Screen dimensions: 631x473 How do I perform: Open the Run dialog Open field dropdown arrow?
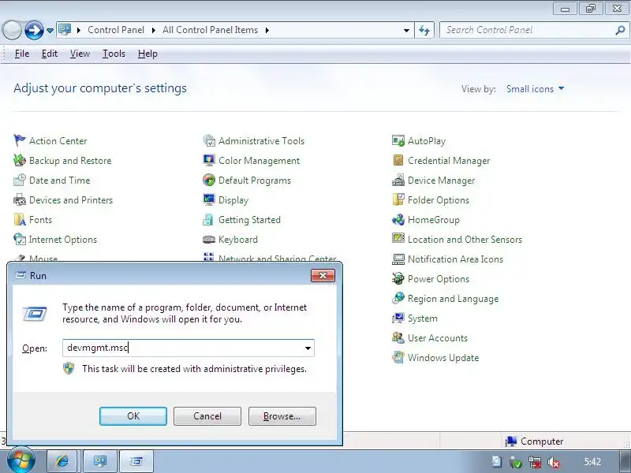(308, 348)
